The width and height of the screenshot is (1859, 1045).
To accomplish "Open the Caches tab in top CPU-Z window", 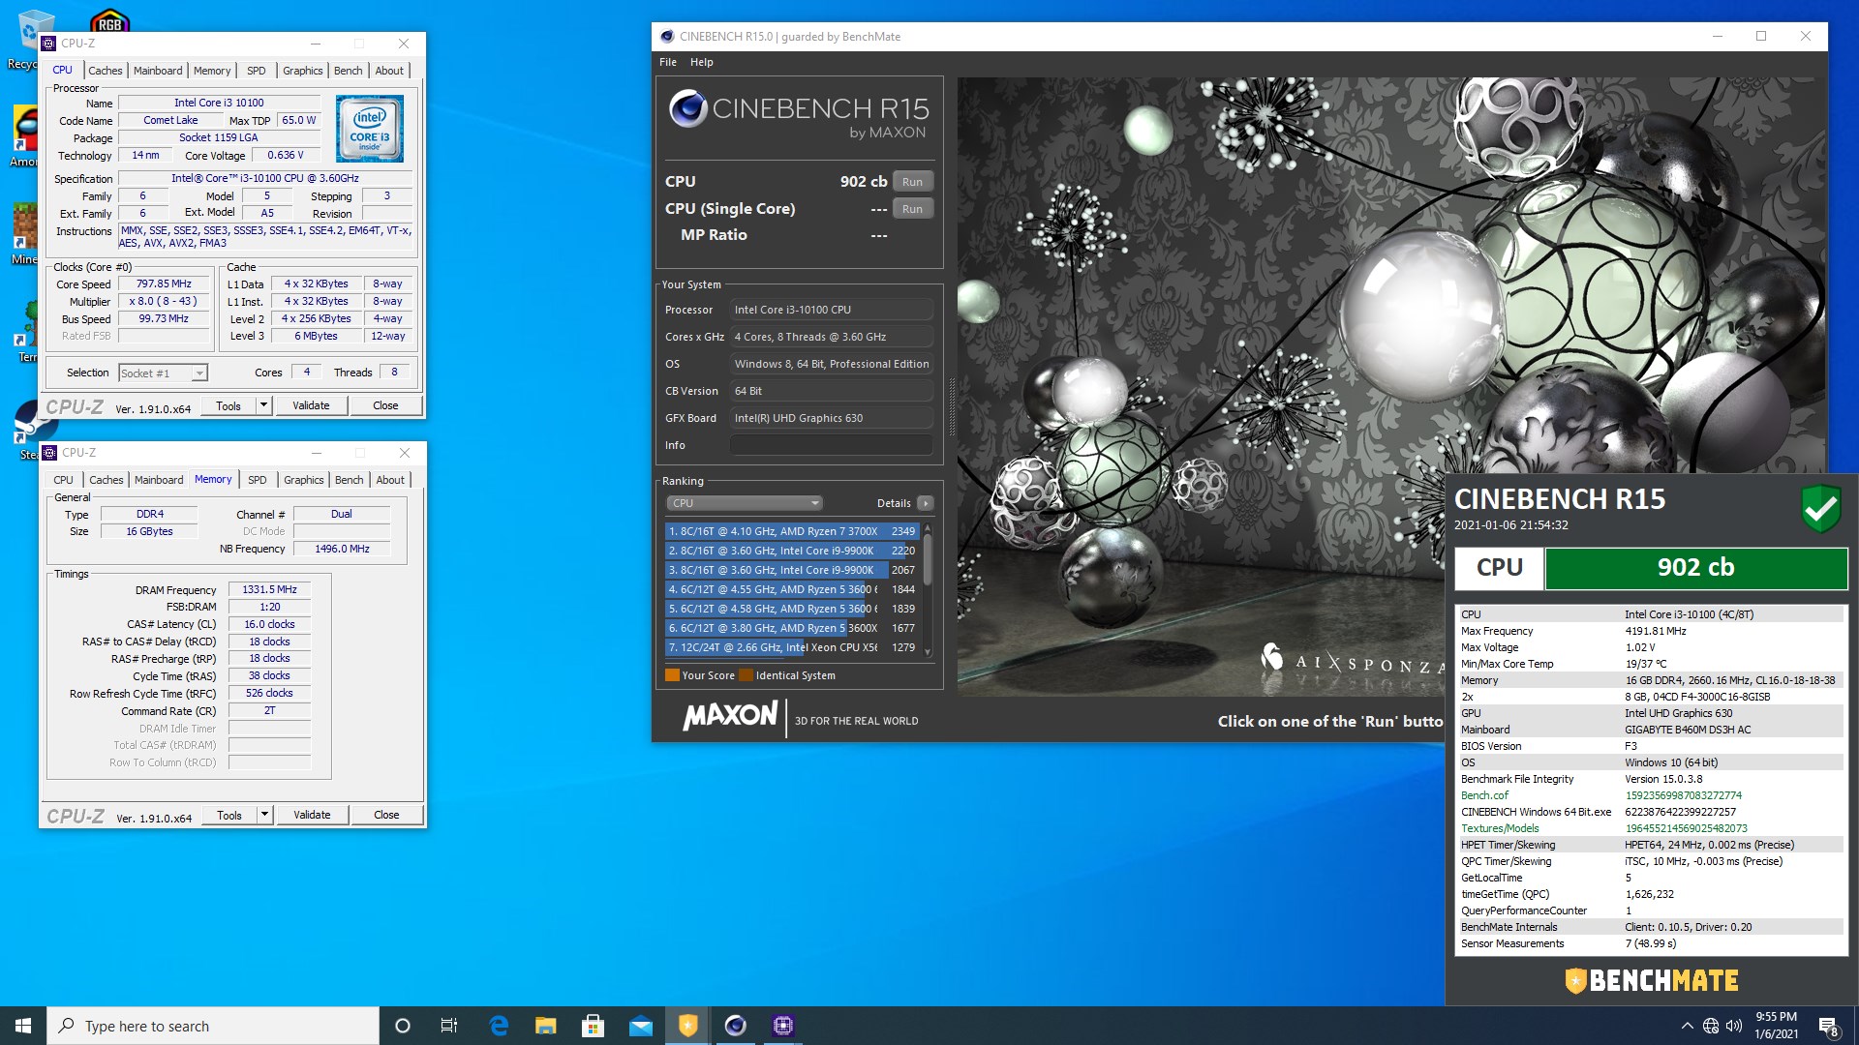I will tap(105, 71).
